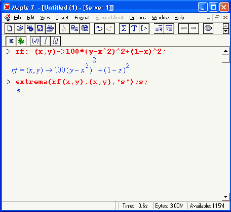Screen dimensions: 231x212
Task: Open the Format menu
Action: [x=83, y=18]
